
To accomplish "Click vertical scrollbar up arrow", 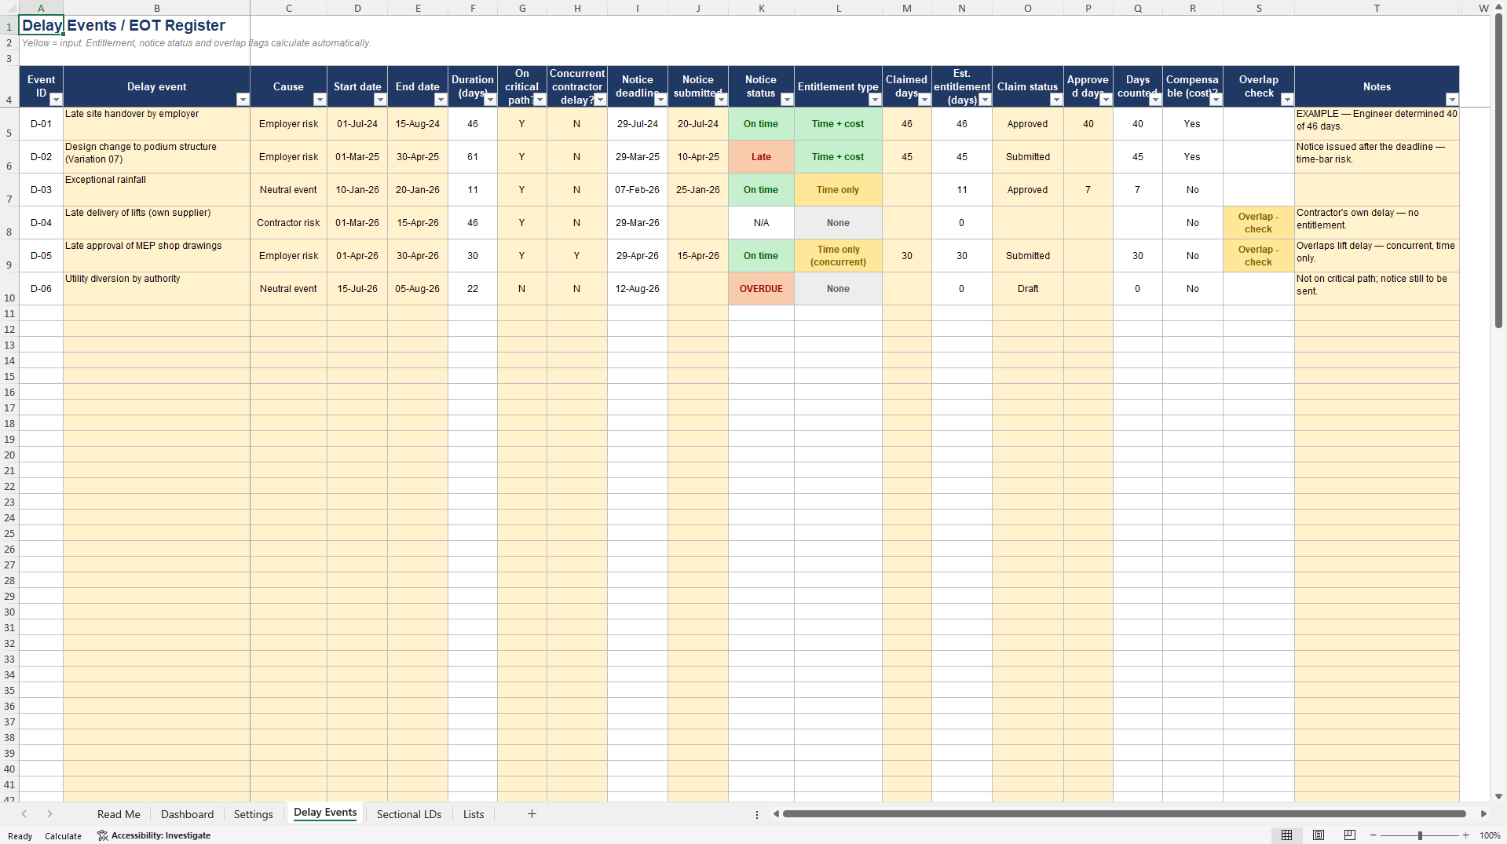I will 1498,6.
